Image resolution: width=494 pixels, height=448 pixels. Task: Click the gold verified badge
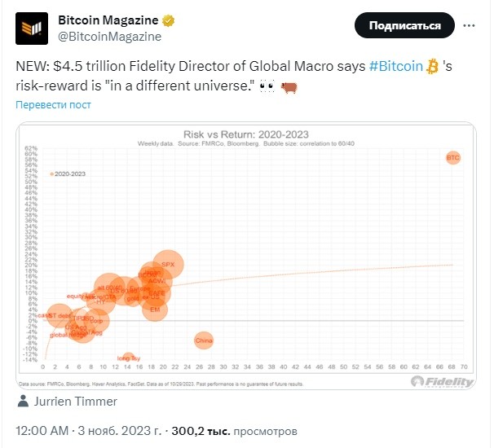pos(168,21)
